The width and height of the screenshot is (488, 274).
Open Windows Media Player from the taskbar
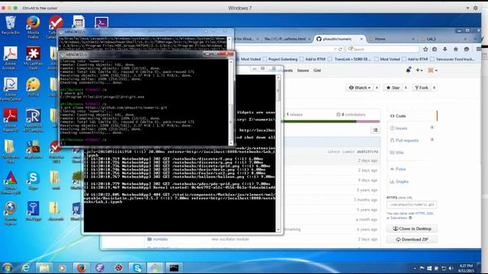63,268
